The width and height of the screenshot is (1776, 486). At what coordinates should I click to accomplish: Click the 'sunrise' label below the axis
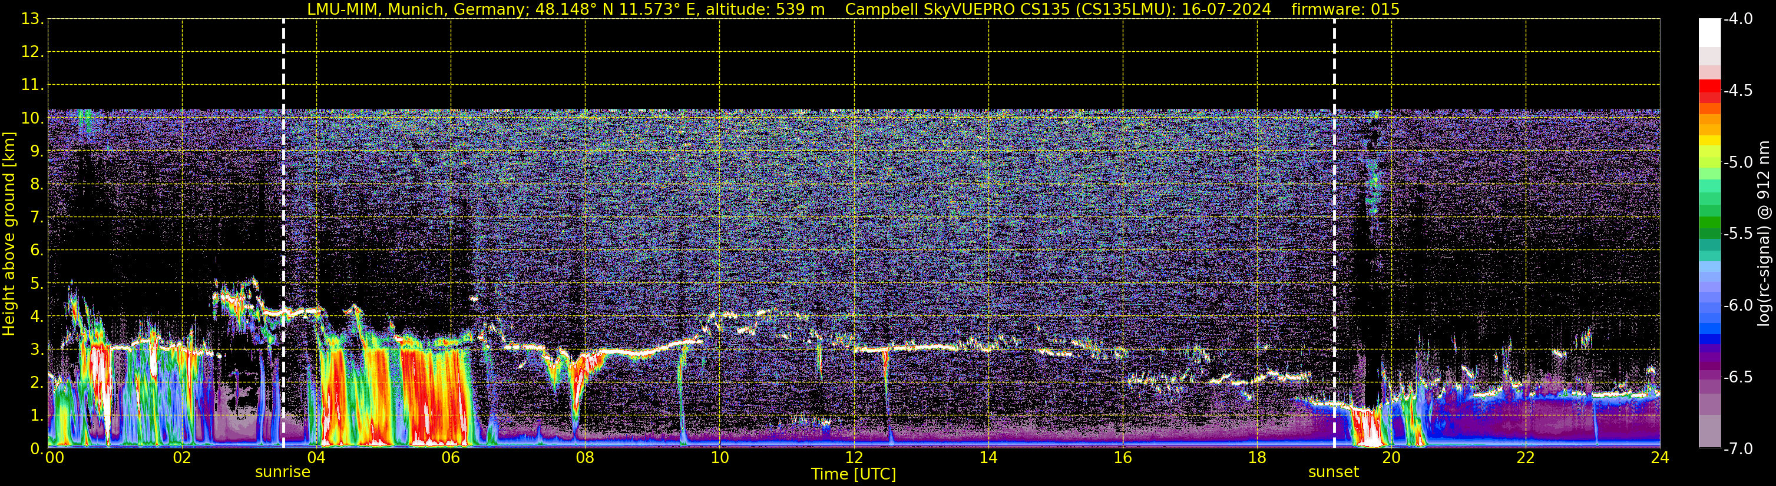click(x=283, y=472)
